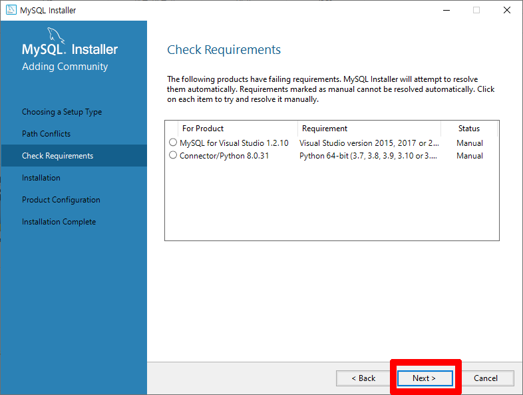523x395 pixels.
Task: Click the Visual Studio version 2015 requirement cell
Action: pyautogui.click(x=369, y=143)
